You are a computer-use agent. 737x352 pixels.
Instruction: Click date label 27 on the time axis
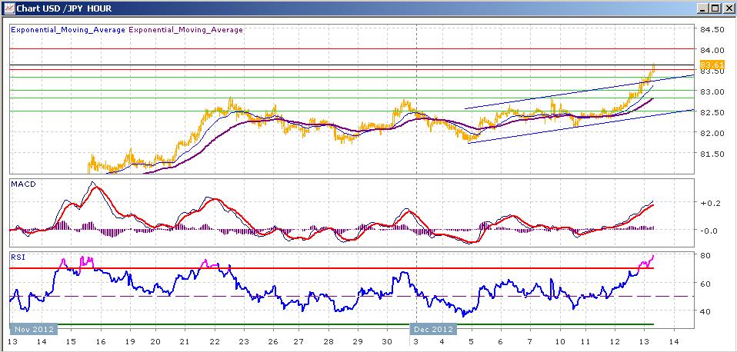pyautogui.click(x=300, y=342)
